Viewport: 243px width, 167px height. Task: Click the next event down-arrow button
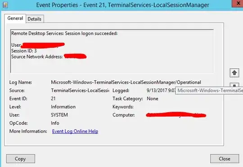pos(234,85)
